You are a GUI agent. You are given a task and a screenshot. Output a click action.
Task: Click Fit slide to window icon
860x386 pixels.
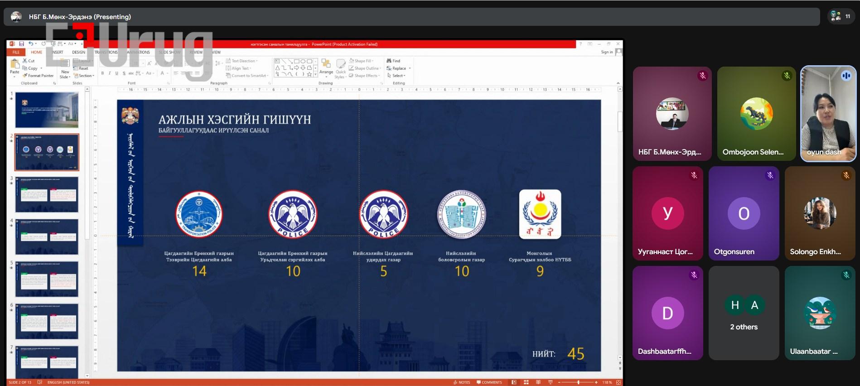tap(618, 382)
